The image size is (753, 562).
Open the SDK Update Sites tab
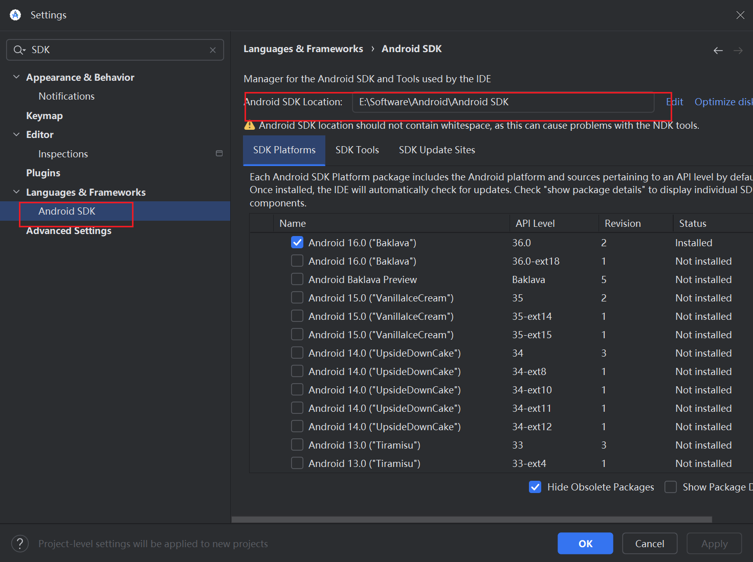[x=437, y=150]
